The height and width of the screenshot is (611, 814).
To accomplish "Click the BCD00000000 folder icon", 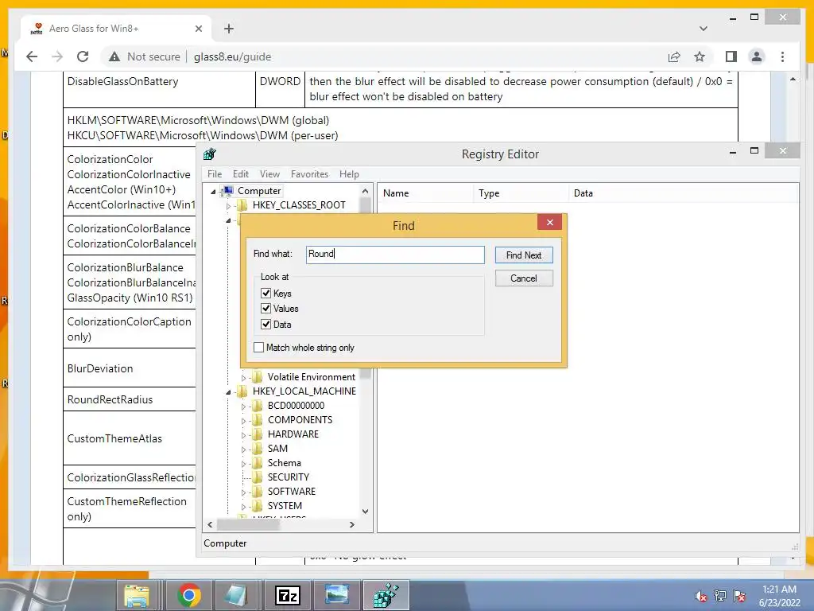I will (x=258, y=406).
